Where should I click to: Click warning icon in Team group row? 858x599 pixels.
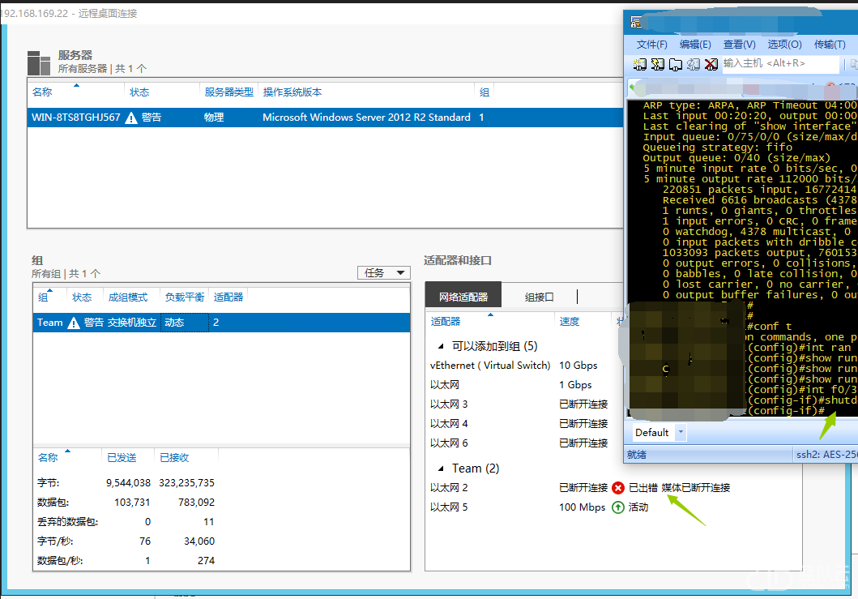pos(74,323)
